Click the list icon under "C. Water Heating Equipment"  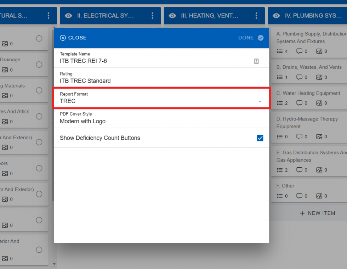pyautogui.click(x=279, y=103)
